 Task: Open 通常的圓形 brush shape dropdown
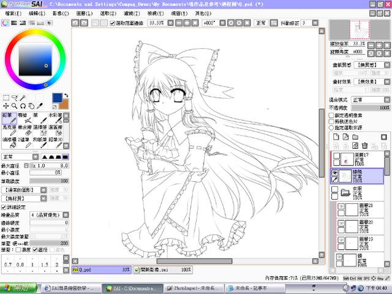pyautogui.click(x=43, y=190)
